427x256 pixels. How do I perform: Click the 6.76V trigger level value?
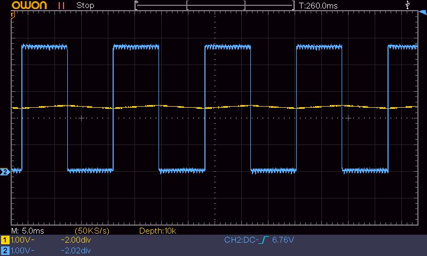283,240
